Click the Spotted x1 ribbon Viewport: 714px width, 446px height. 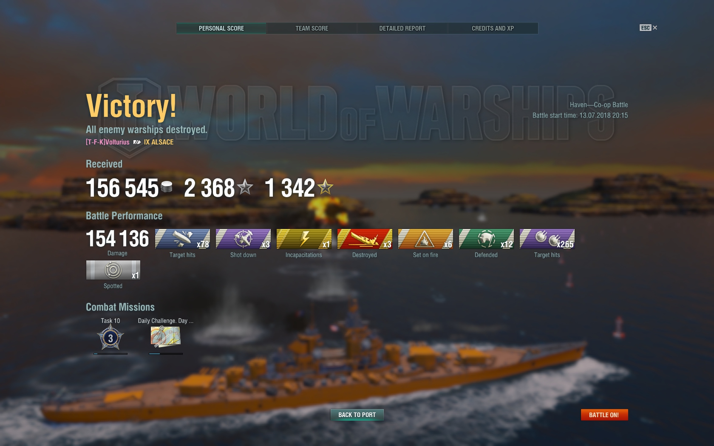click(113, 270)
